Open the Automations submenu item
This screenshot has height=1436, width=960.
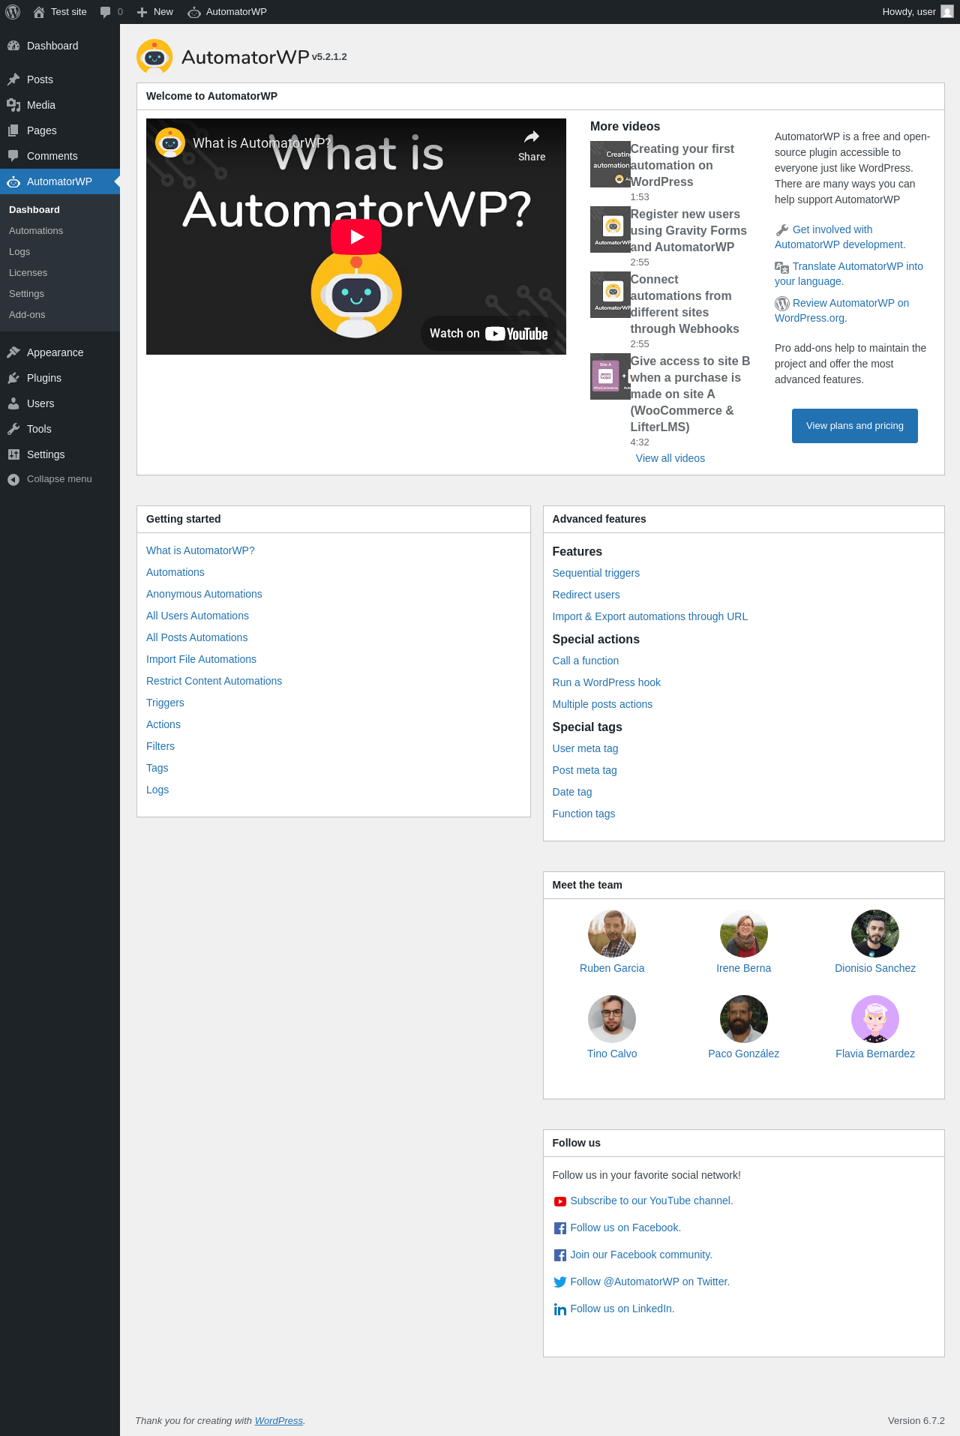tap(36, 231)
